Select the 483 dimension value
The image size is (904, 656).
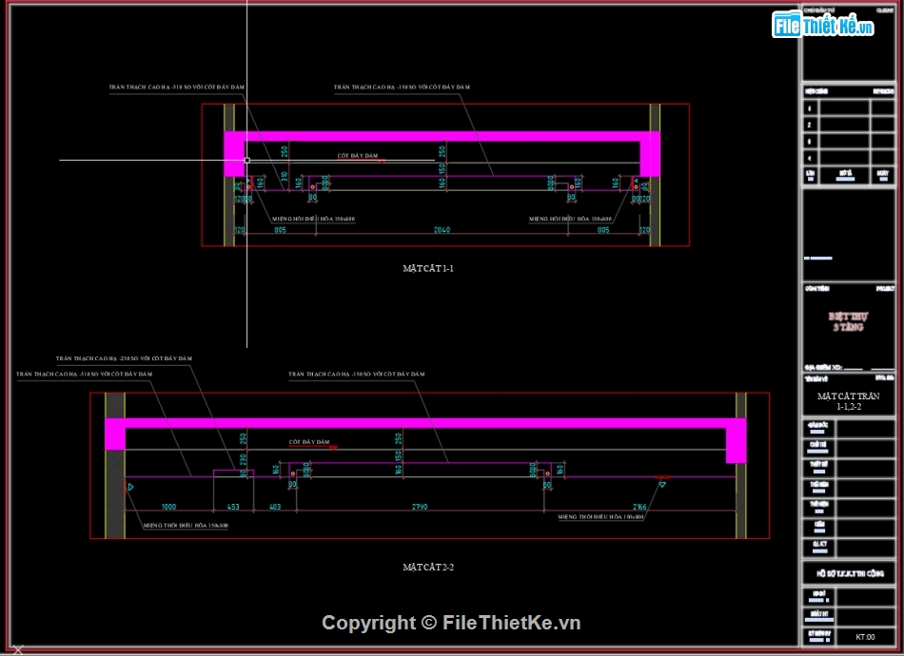point(275,507)
